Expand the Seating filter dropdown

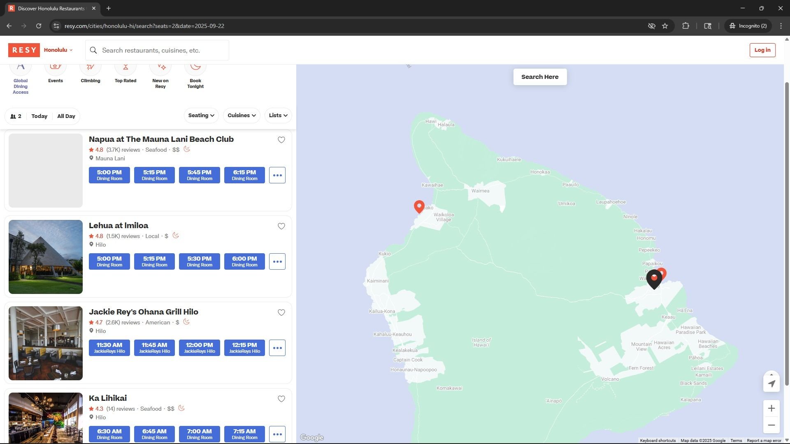pos(201,116)
